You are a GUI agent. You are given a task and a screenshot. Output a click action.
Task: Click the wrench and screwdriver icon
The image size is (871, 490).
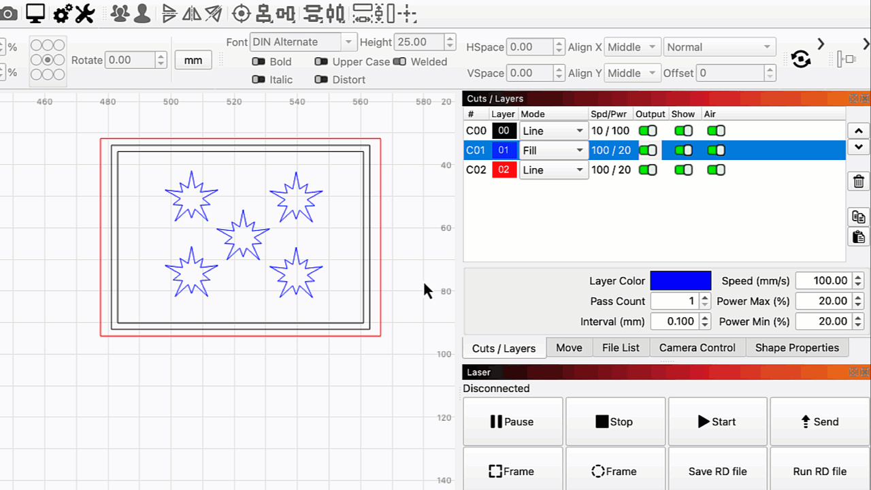point(84,13)
